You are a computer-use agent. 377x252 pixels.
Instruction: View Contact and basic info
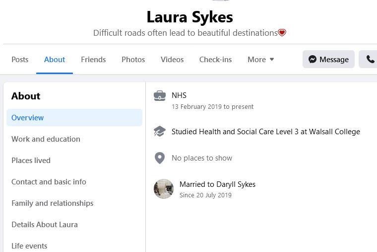(x=49, y=182)
